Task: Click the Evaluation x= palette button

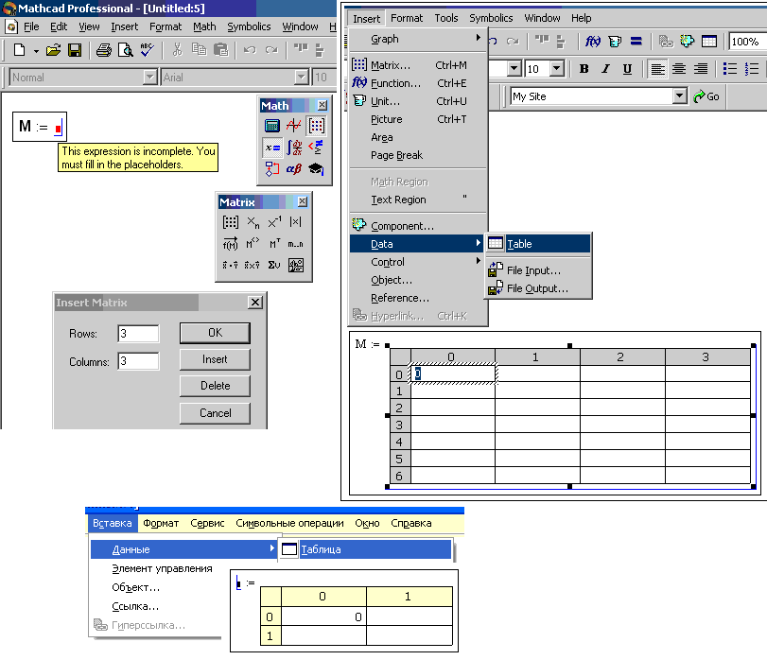Action: coord(271,148)
